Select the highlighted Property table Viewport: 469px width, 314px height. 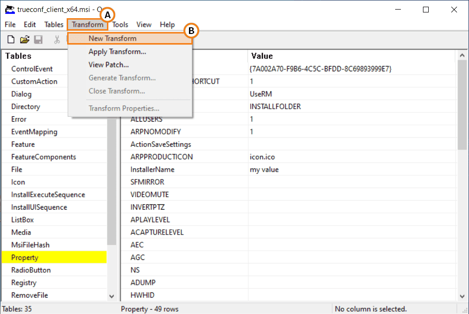pos(54,258)
